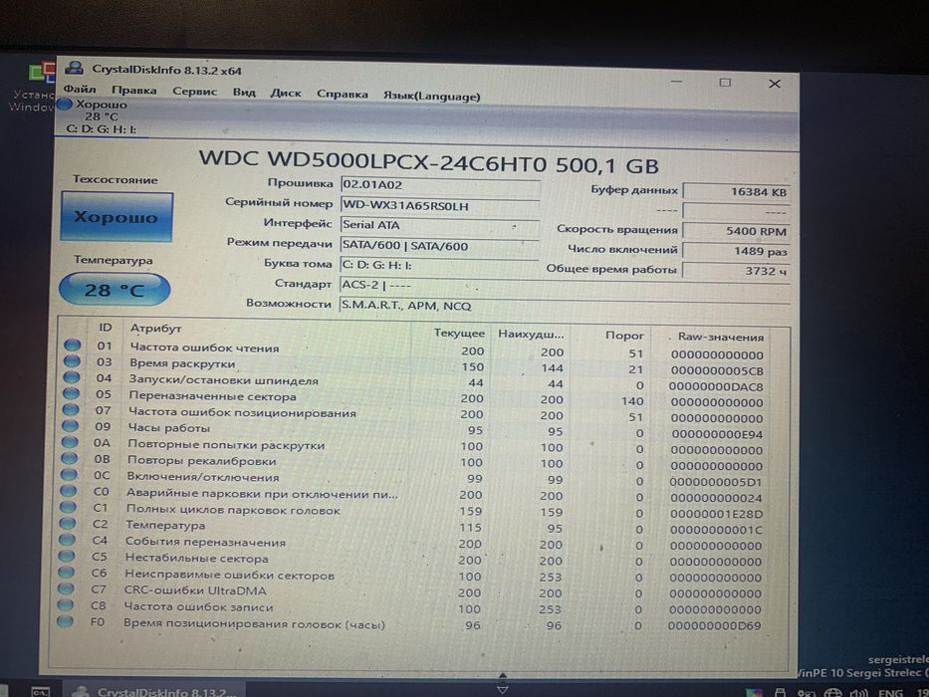Click the status circle for attribute 09

pyautogui.click(x=70, y=425)
